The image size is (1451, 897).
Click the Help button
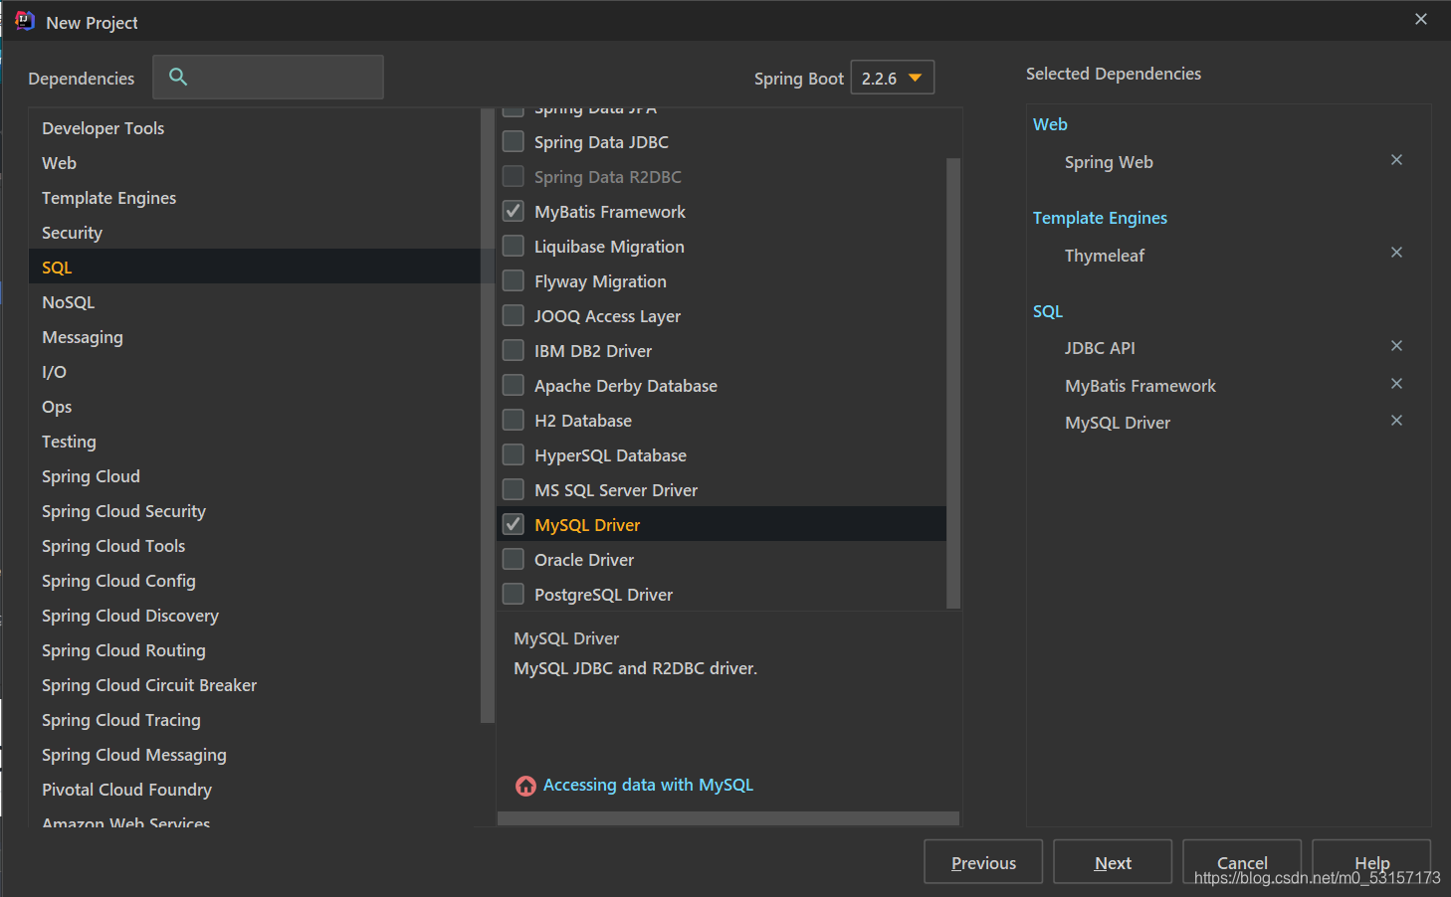(1371, 862)
